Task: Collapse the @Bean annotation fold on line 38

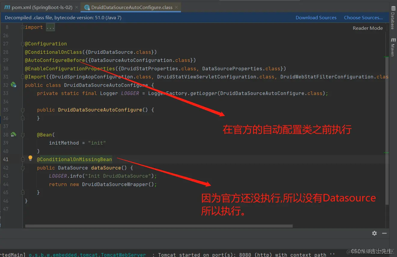Action: coord(23,135)
